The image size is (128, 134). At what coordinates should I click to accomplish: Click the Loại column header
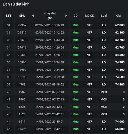coord(104,16)
